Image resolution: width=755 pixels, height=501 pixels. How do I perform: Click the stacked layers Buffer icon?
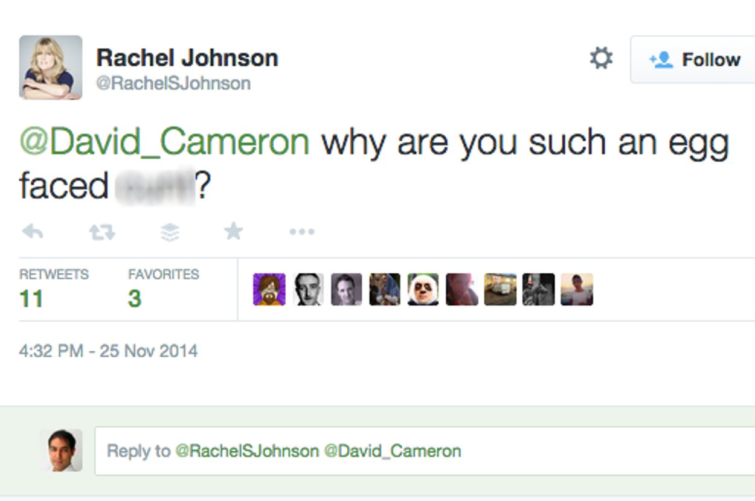click(x=170, y=232)
